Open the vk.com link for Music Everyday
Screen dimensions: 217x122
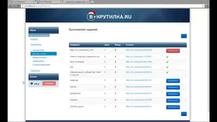(139, 62)
